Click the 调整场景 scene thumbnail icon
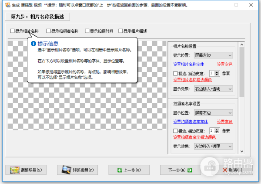Screen dimensions: 261x184 [15, 170]
